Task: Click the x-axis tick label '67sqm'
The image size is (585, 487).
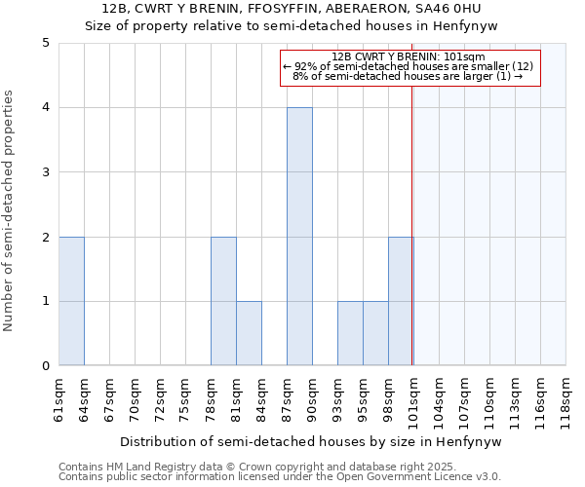Action: tap(109, 400)
